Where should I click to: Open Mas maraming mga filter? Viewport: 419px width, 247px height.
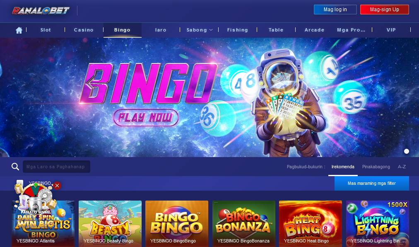372,183
